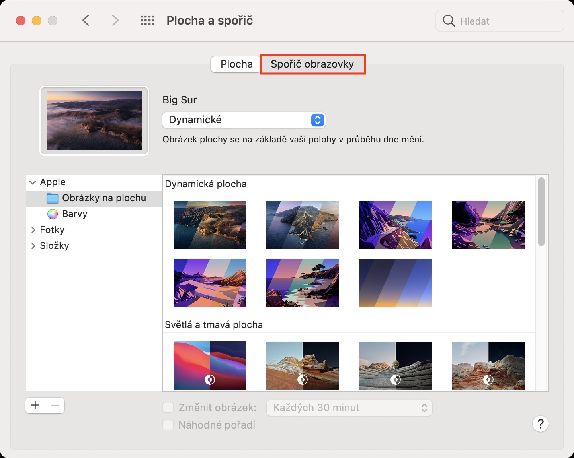Select Barvy in the sidebar
This screenshot has width=574, height=458.
pyautogui.click(x=94, y=214)
